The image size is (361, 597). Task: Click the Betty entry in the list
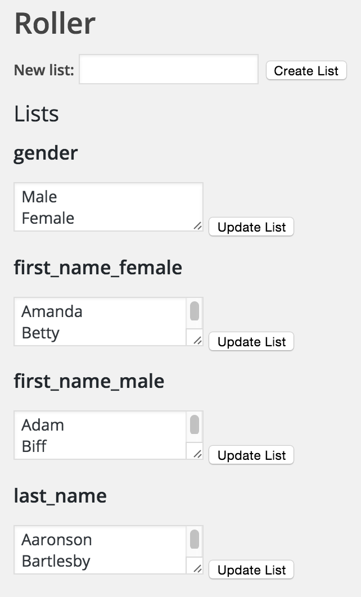[x=40, y=333]
